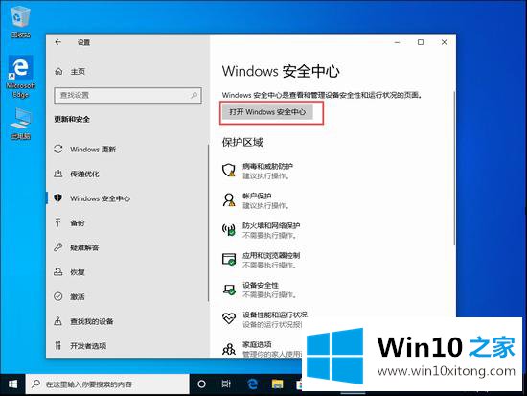This screenshot has height=396, width=527.
Task: Open File Explorer from taskbar
Action: [277, 384]
